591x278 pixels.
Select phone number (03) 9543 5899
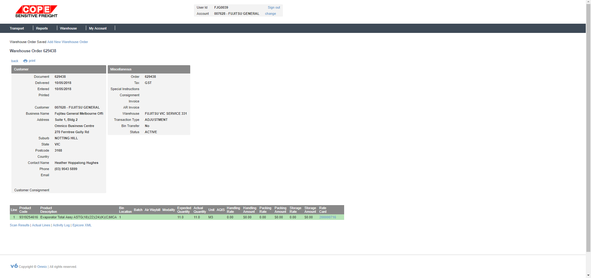point(66,169)
